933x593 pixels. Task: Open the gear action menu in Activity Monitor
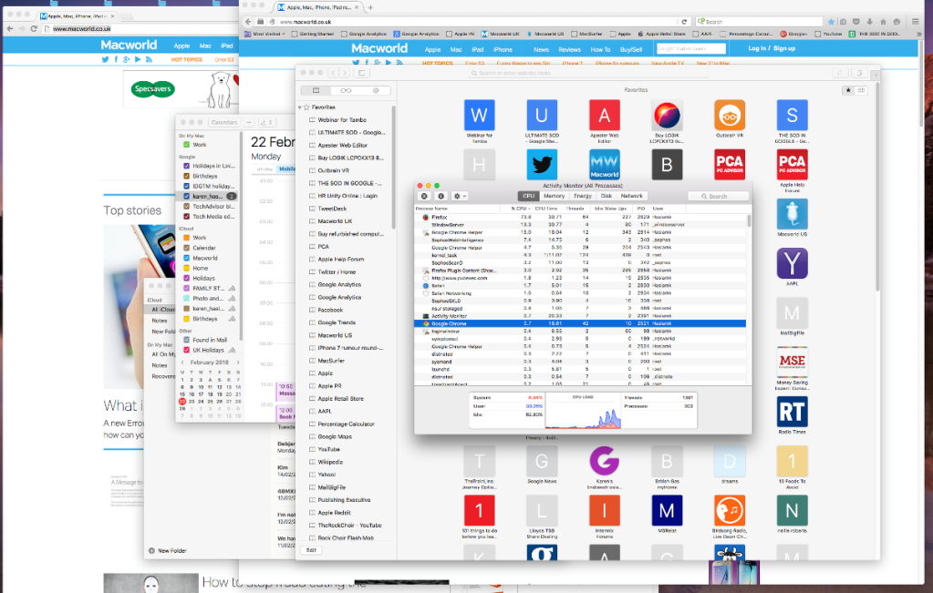(x=460, y=196)
